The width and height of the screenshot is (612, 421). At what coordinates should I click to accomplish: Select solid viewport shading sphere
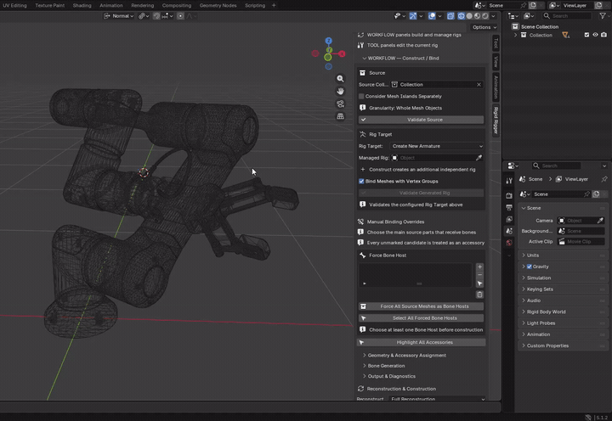469,16
